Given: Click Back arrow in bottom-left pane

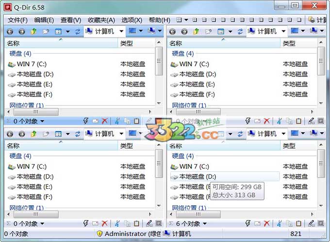Looking at the screenshot, I should coord(10,134).
